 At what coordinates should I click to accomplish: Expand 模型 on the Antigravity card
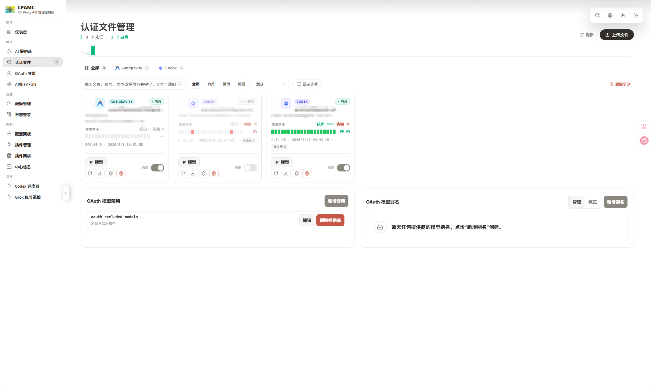96,162
